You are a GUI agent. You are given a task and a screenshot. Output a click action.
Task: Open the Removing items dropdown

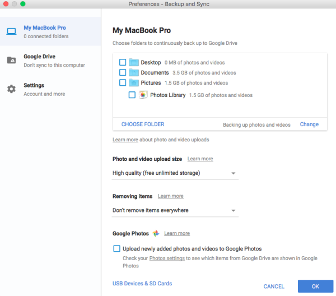coord(175,210)
